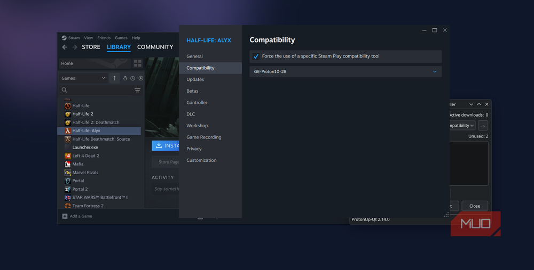
Task: Click the Team Fortress 2 icon
Action: pos(68,206)
